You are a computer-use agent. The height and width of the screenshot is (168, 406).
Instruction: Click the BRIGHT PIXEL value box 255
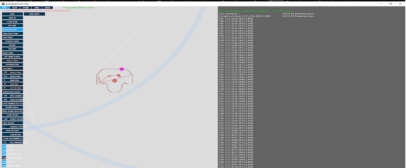click(x=12, y=76)
